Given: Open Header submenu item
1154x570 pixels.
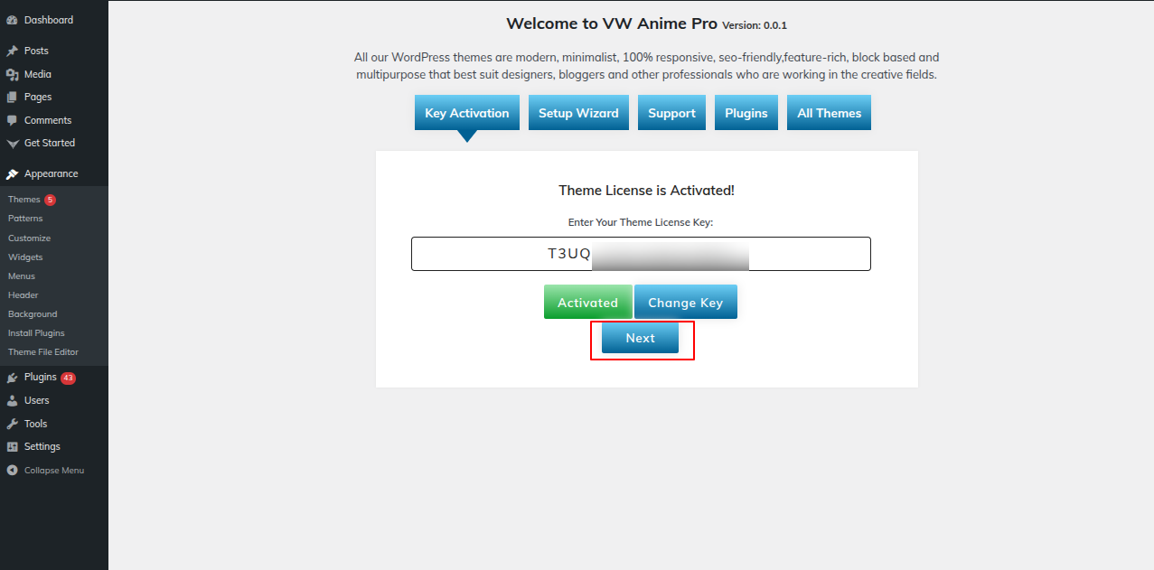Looking at the screenshot, I should (23, 295).
